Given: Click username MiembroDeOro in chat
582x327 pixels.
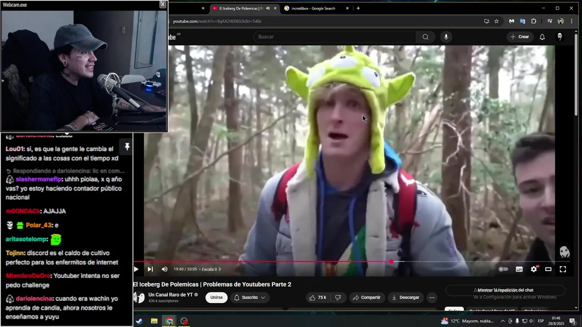Looking at the screenshot, I should pyautogui.click(x=28, y=276).
